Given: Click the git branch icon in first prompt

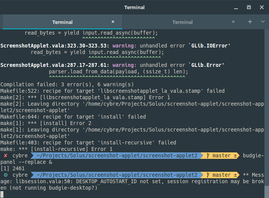Looking at the screenshot, I should (208, 155).
